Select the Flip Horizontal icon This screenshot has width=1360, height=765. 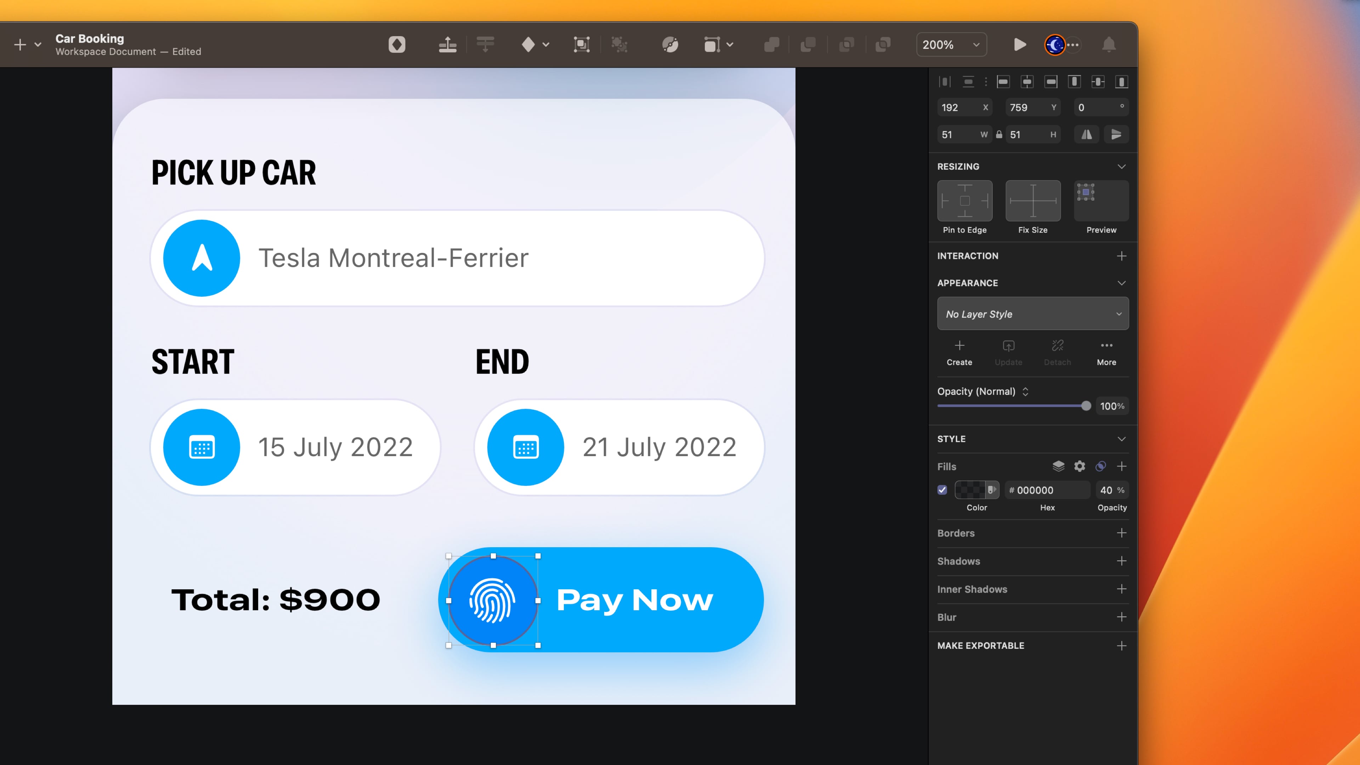pyautogui.click(x=1086, y=134)
